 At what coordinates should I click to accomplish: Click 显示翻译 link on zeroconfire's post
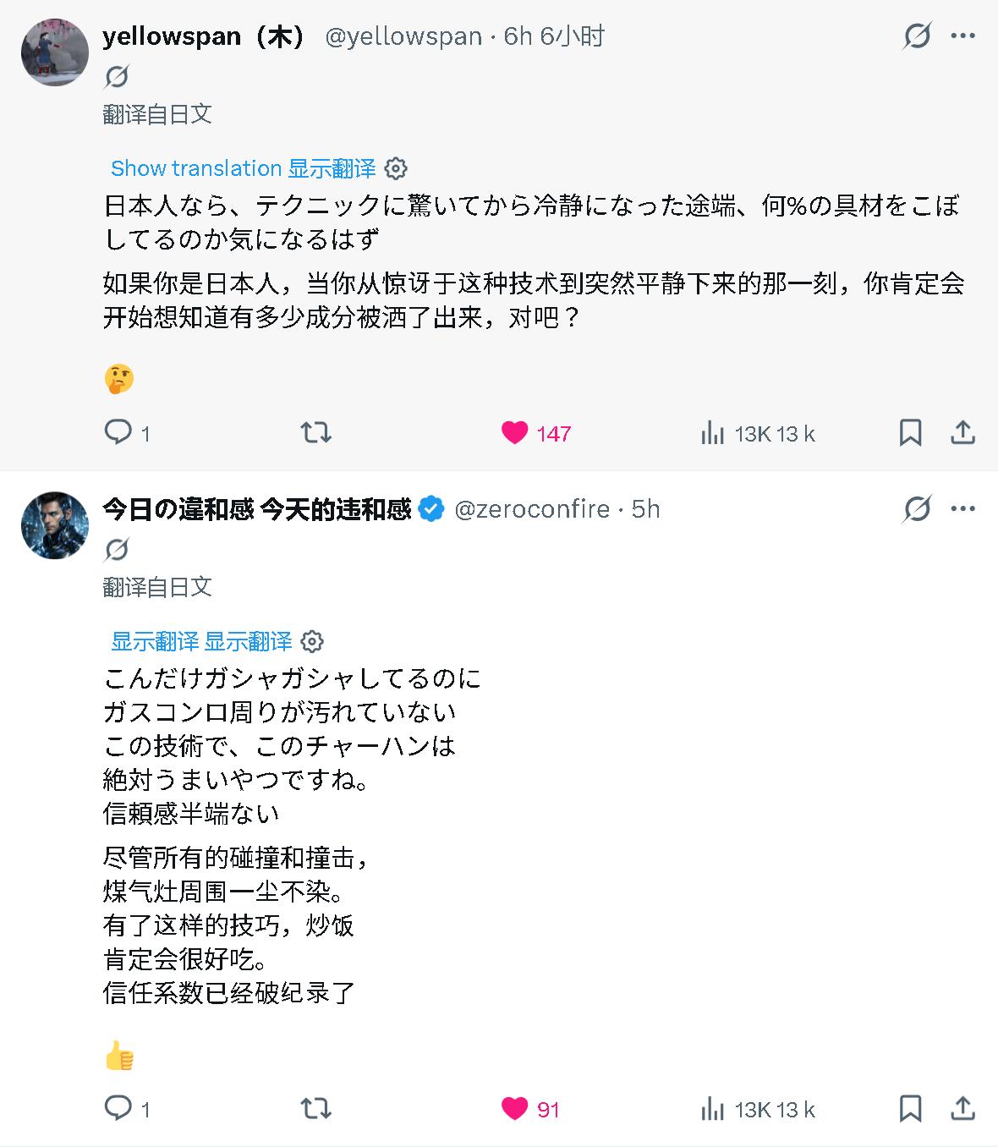pyautogui.click(x=201, y=641)
